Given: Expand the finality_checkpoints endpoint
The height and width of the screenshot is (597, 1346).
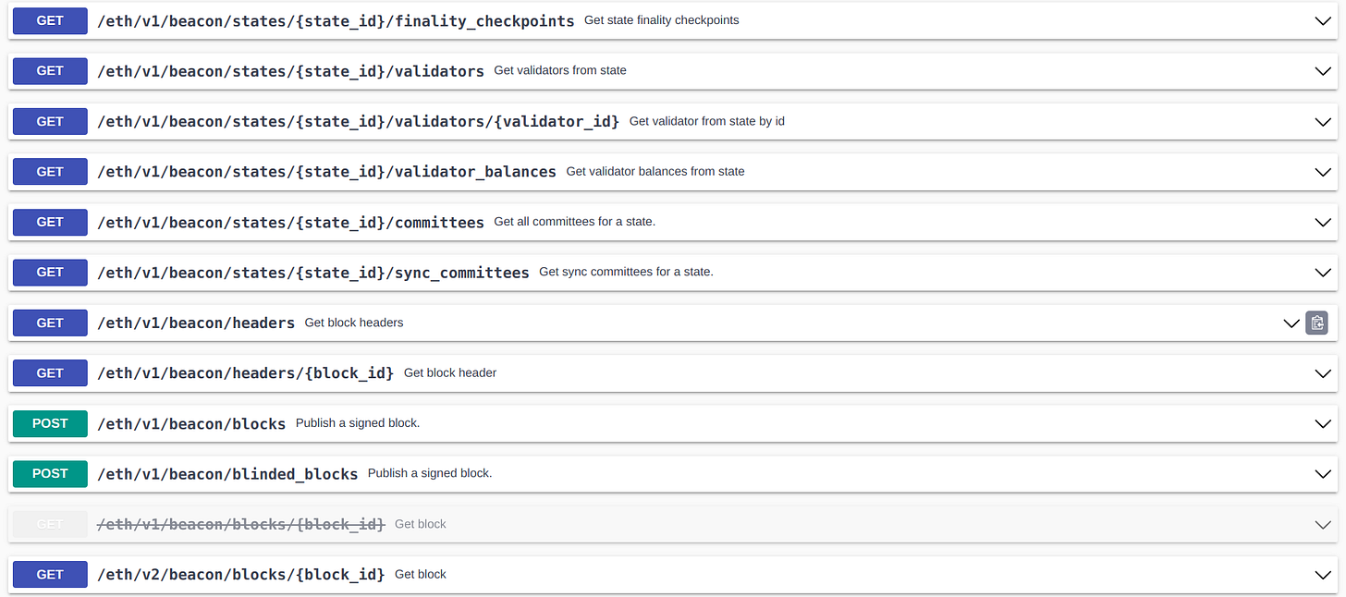Looking at the screenshot, I should pyautogui.click(x=1323, y=20).
